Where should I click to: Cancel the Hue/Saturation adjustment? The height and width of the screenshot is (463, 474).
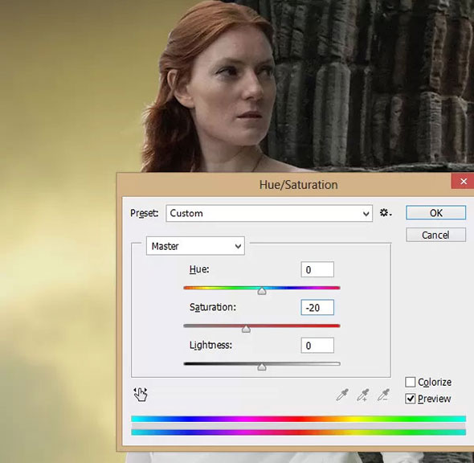436,235
